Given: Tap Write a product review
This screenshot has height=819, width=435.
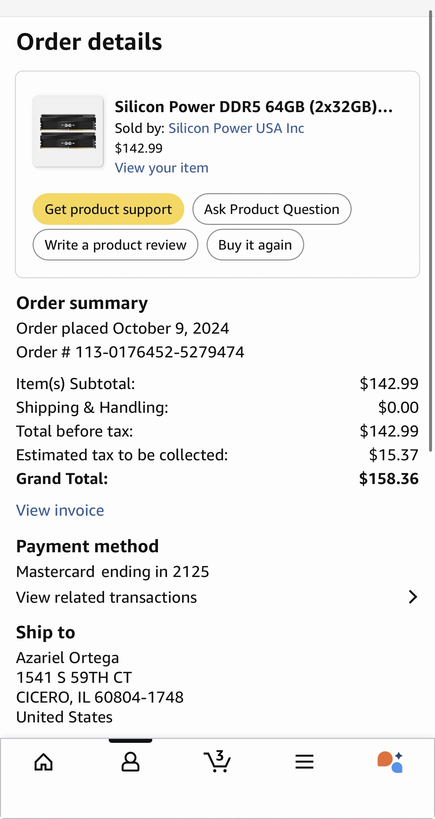Looking at the screenshot, I should [115, 245].
